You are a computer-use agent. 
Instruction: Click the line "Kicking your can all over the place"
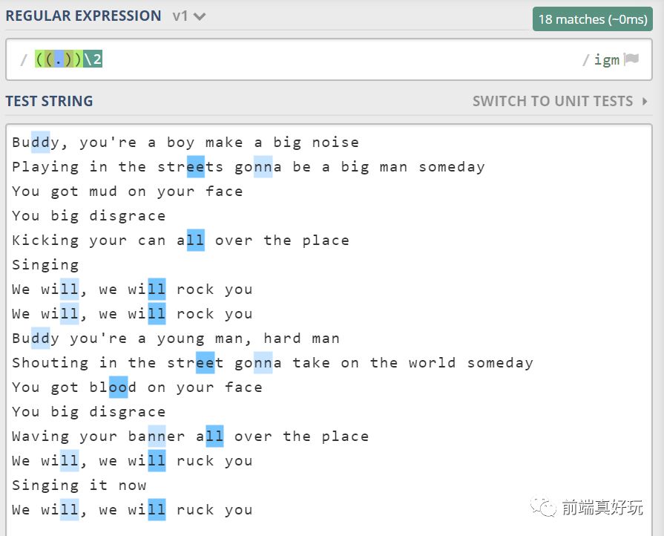(x=181, y=241)
